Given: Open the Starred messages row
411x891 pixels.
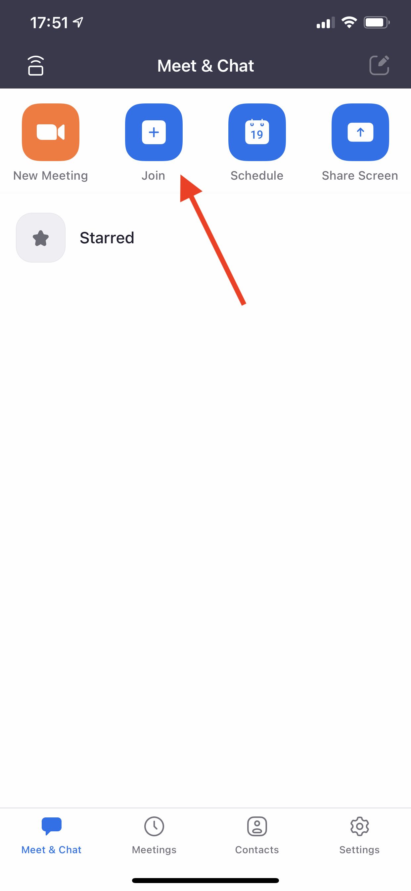Looking at the screenshot, I should (206, 238).
